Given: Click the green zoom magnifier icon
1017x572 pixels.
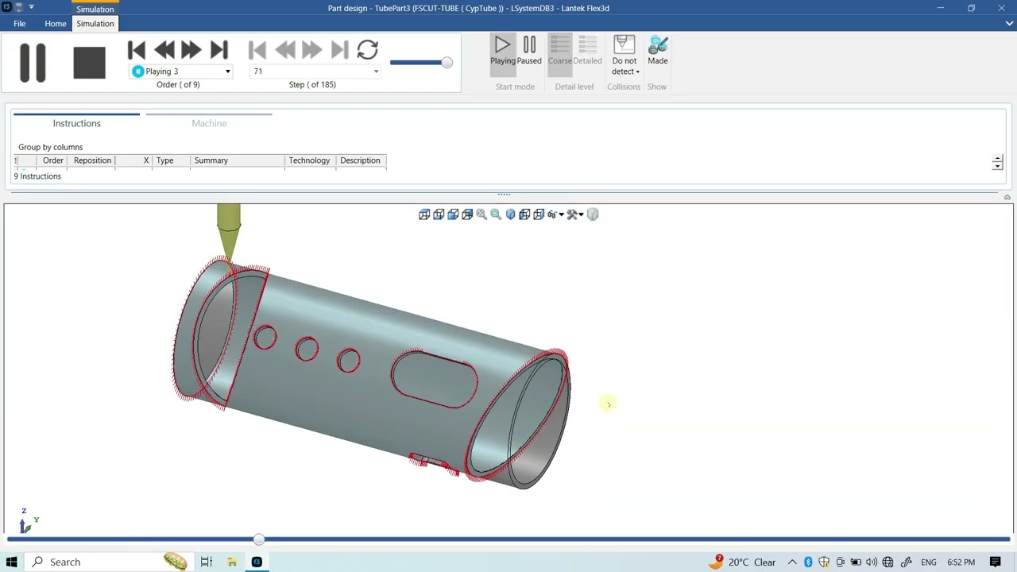Looking at the screenshot, I should 496,214.
